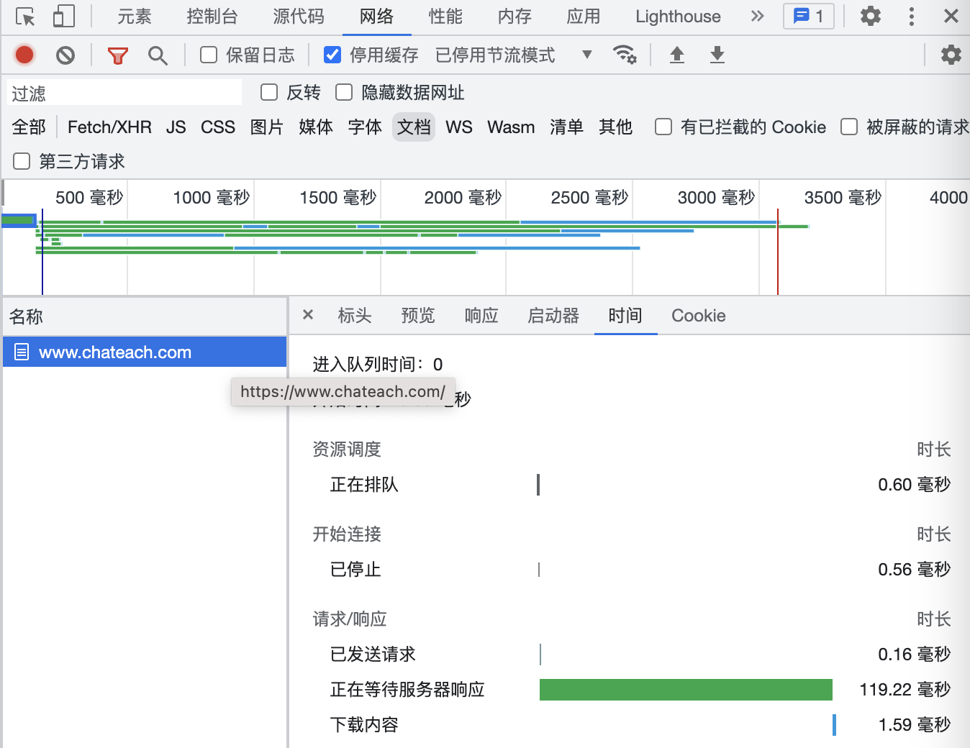Toggle the red filter funnel icon

click(x=117, y=55)
